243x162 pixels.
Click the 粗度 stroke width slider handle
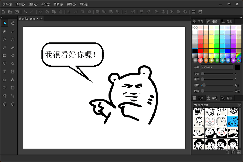(x=204, y=85)
